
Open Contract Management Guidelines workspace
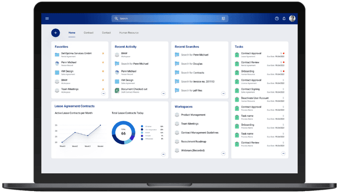200,133
